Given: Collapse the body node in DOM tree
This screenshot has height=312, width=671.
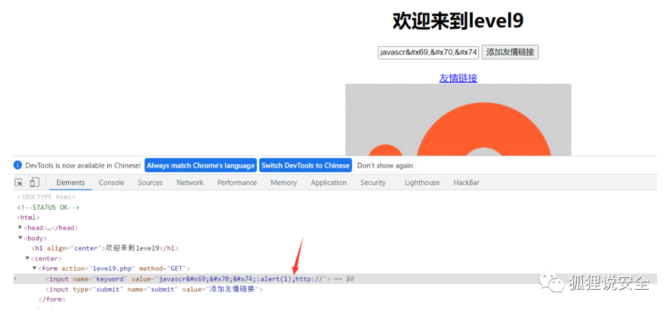Looking at the screenshot, I should click(x=20, y=238).
